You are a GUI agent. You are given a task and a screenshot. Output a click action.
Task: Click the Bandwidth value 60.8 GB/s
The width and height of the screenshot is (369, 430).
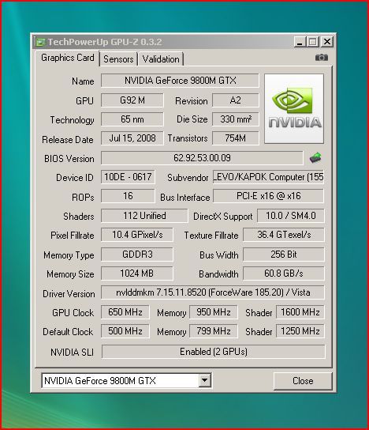[x=284, y=273]
